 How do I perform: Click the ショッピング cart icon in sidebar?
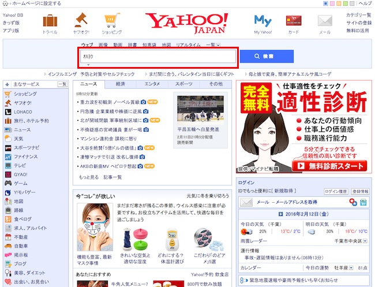8,94
